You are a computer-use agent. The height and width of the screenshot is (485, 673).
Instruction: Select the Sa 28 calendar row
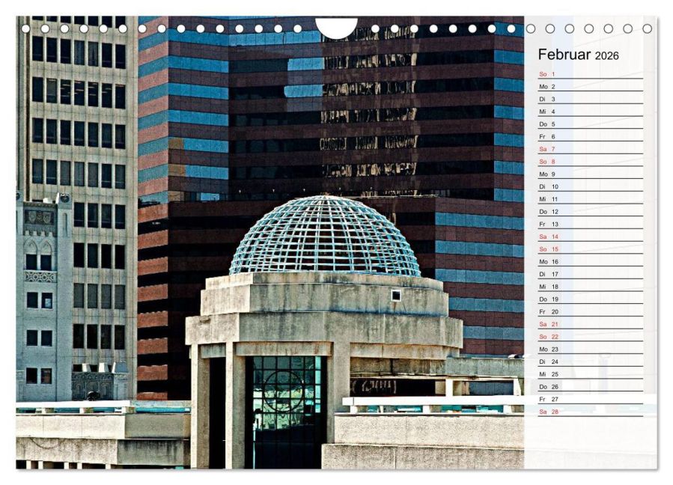click(x=591, y=412)
